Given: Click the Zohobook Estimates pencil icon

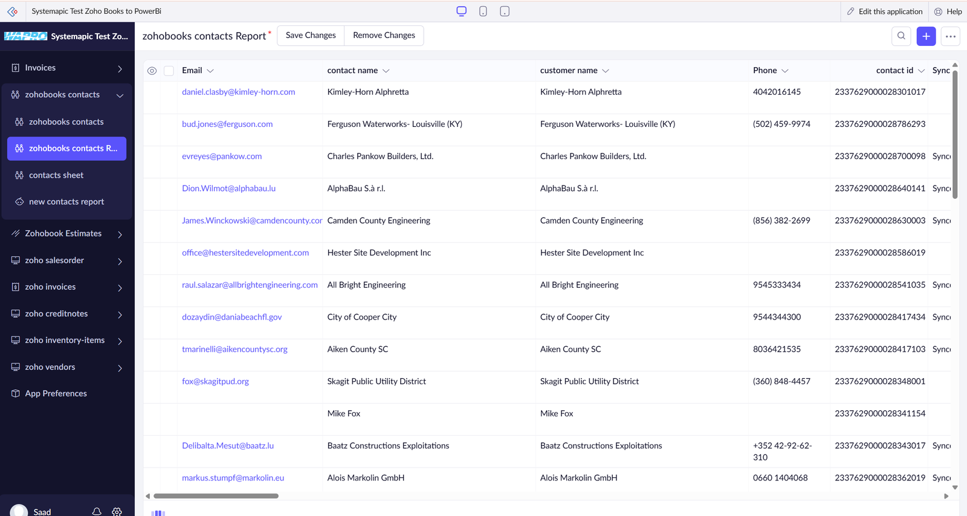Looking at the screenshot, I should (16, 233).
